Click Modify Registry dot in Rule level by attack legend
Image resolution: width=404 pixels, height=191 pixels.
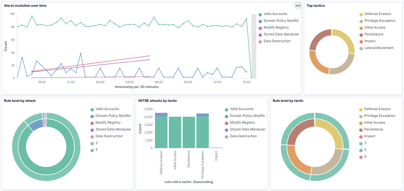tap(92, 123)
